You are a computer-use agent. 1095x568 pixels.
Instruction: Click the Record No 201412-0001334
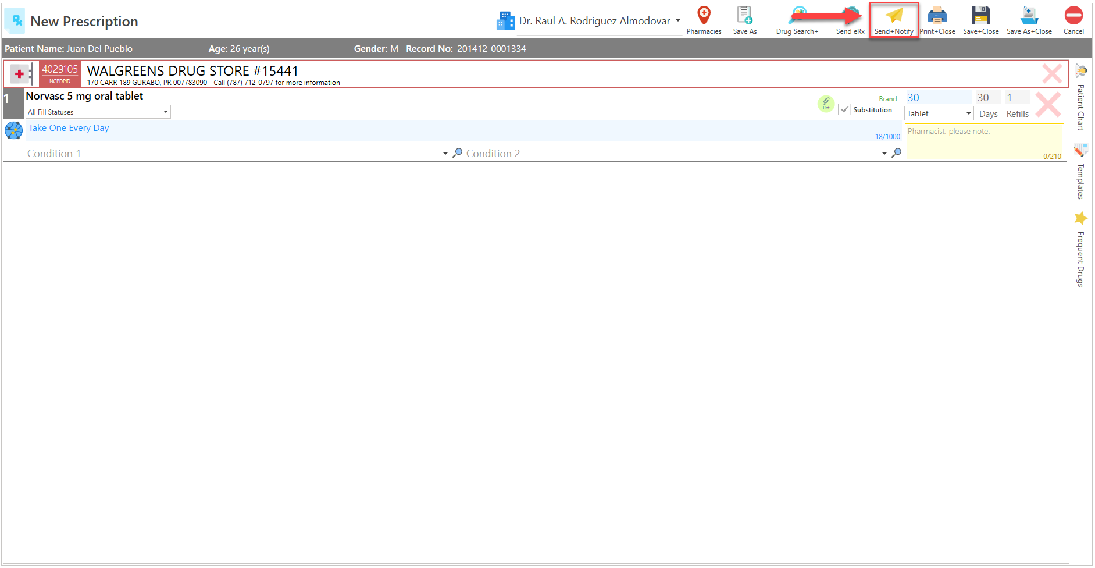pos(466,49)
